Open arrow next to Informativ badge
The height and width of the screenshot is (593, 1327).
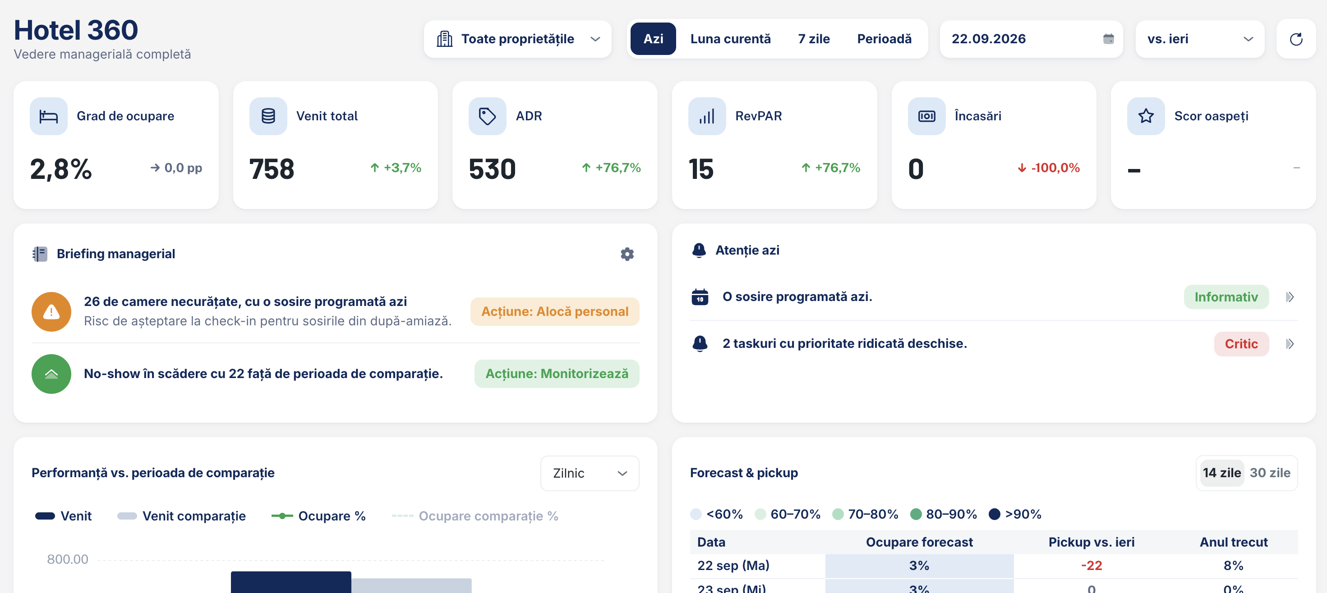[x=1290, y=297]
